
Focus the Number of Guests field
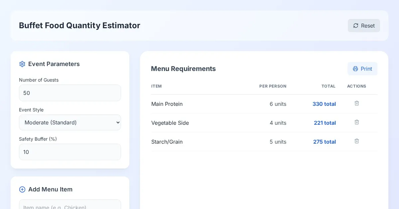[70, 93]
